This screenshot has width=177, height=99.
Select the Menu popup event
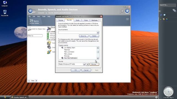point(68,54)
